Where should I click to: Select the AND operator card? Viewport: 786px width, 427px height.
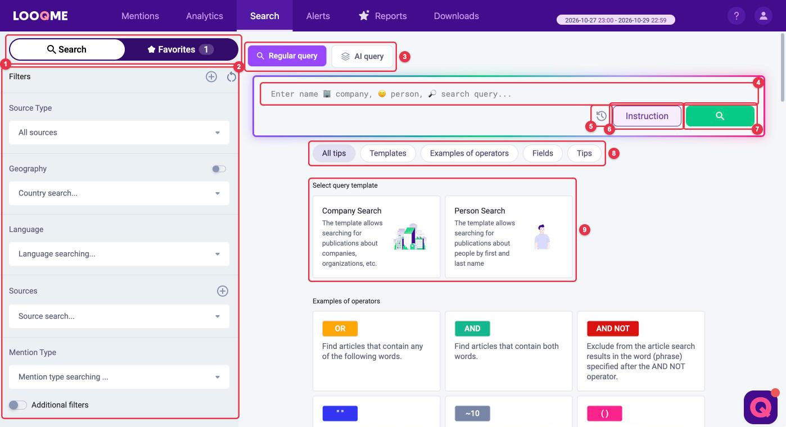509,351
